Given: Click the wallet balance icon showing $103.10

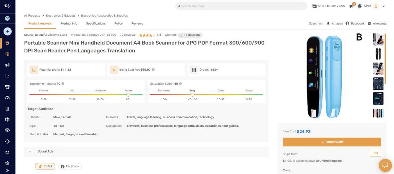Looking at the screenshot, I should coord(314,6).
